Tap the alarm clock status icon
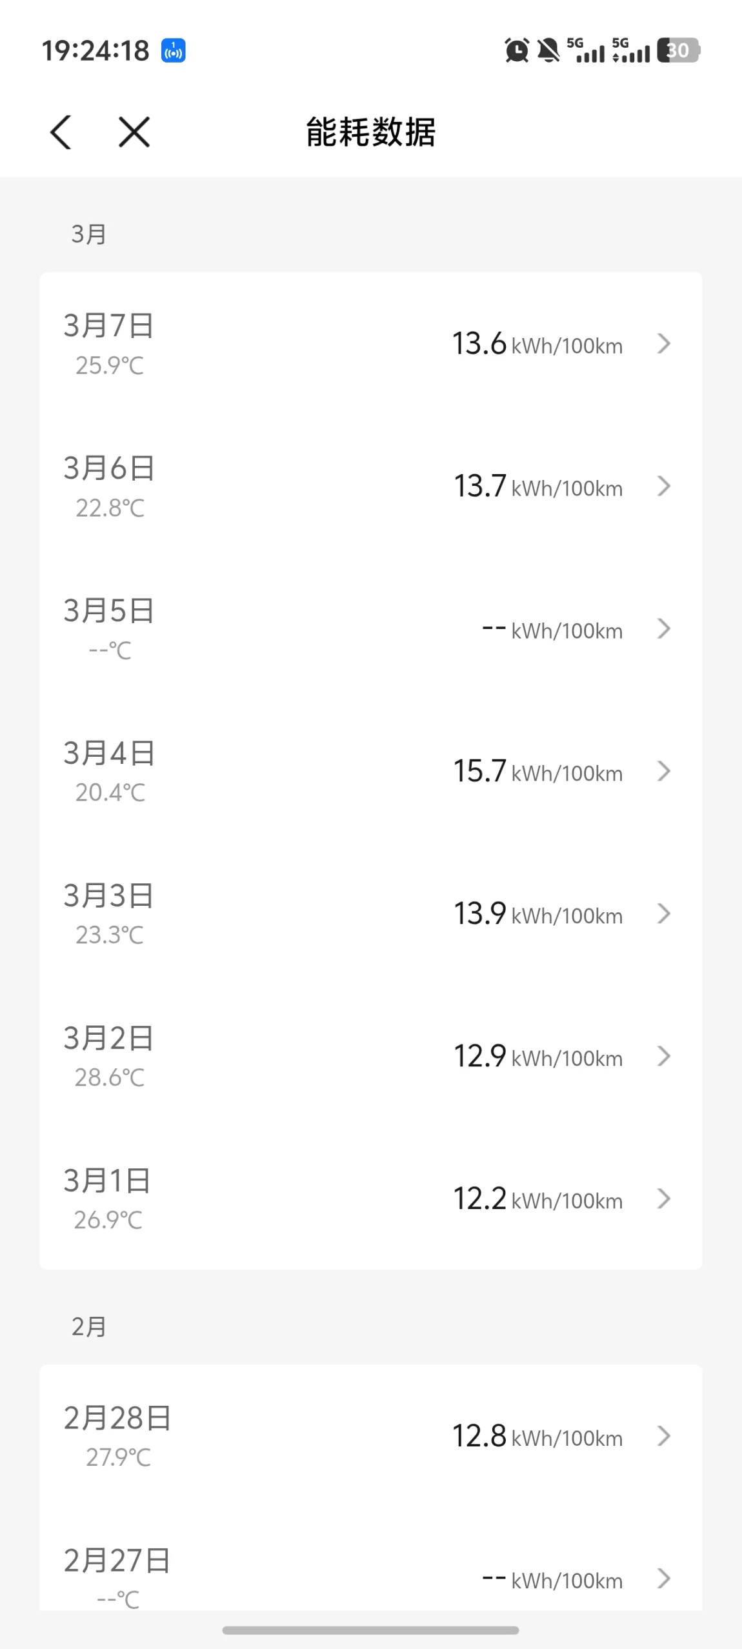Image resolution: width=742 pixels, height=1649 pixels. (516, 50)
